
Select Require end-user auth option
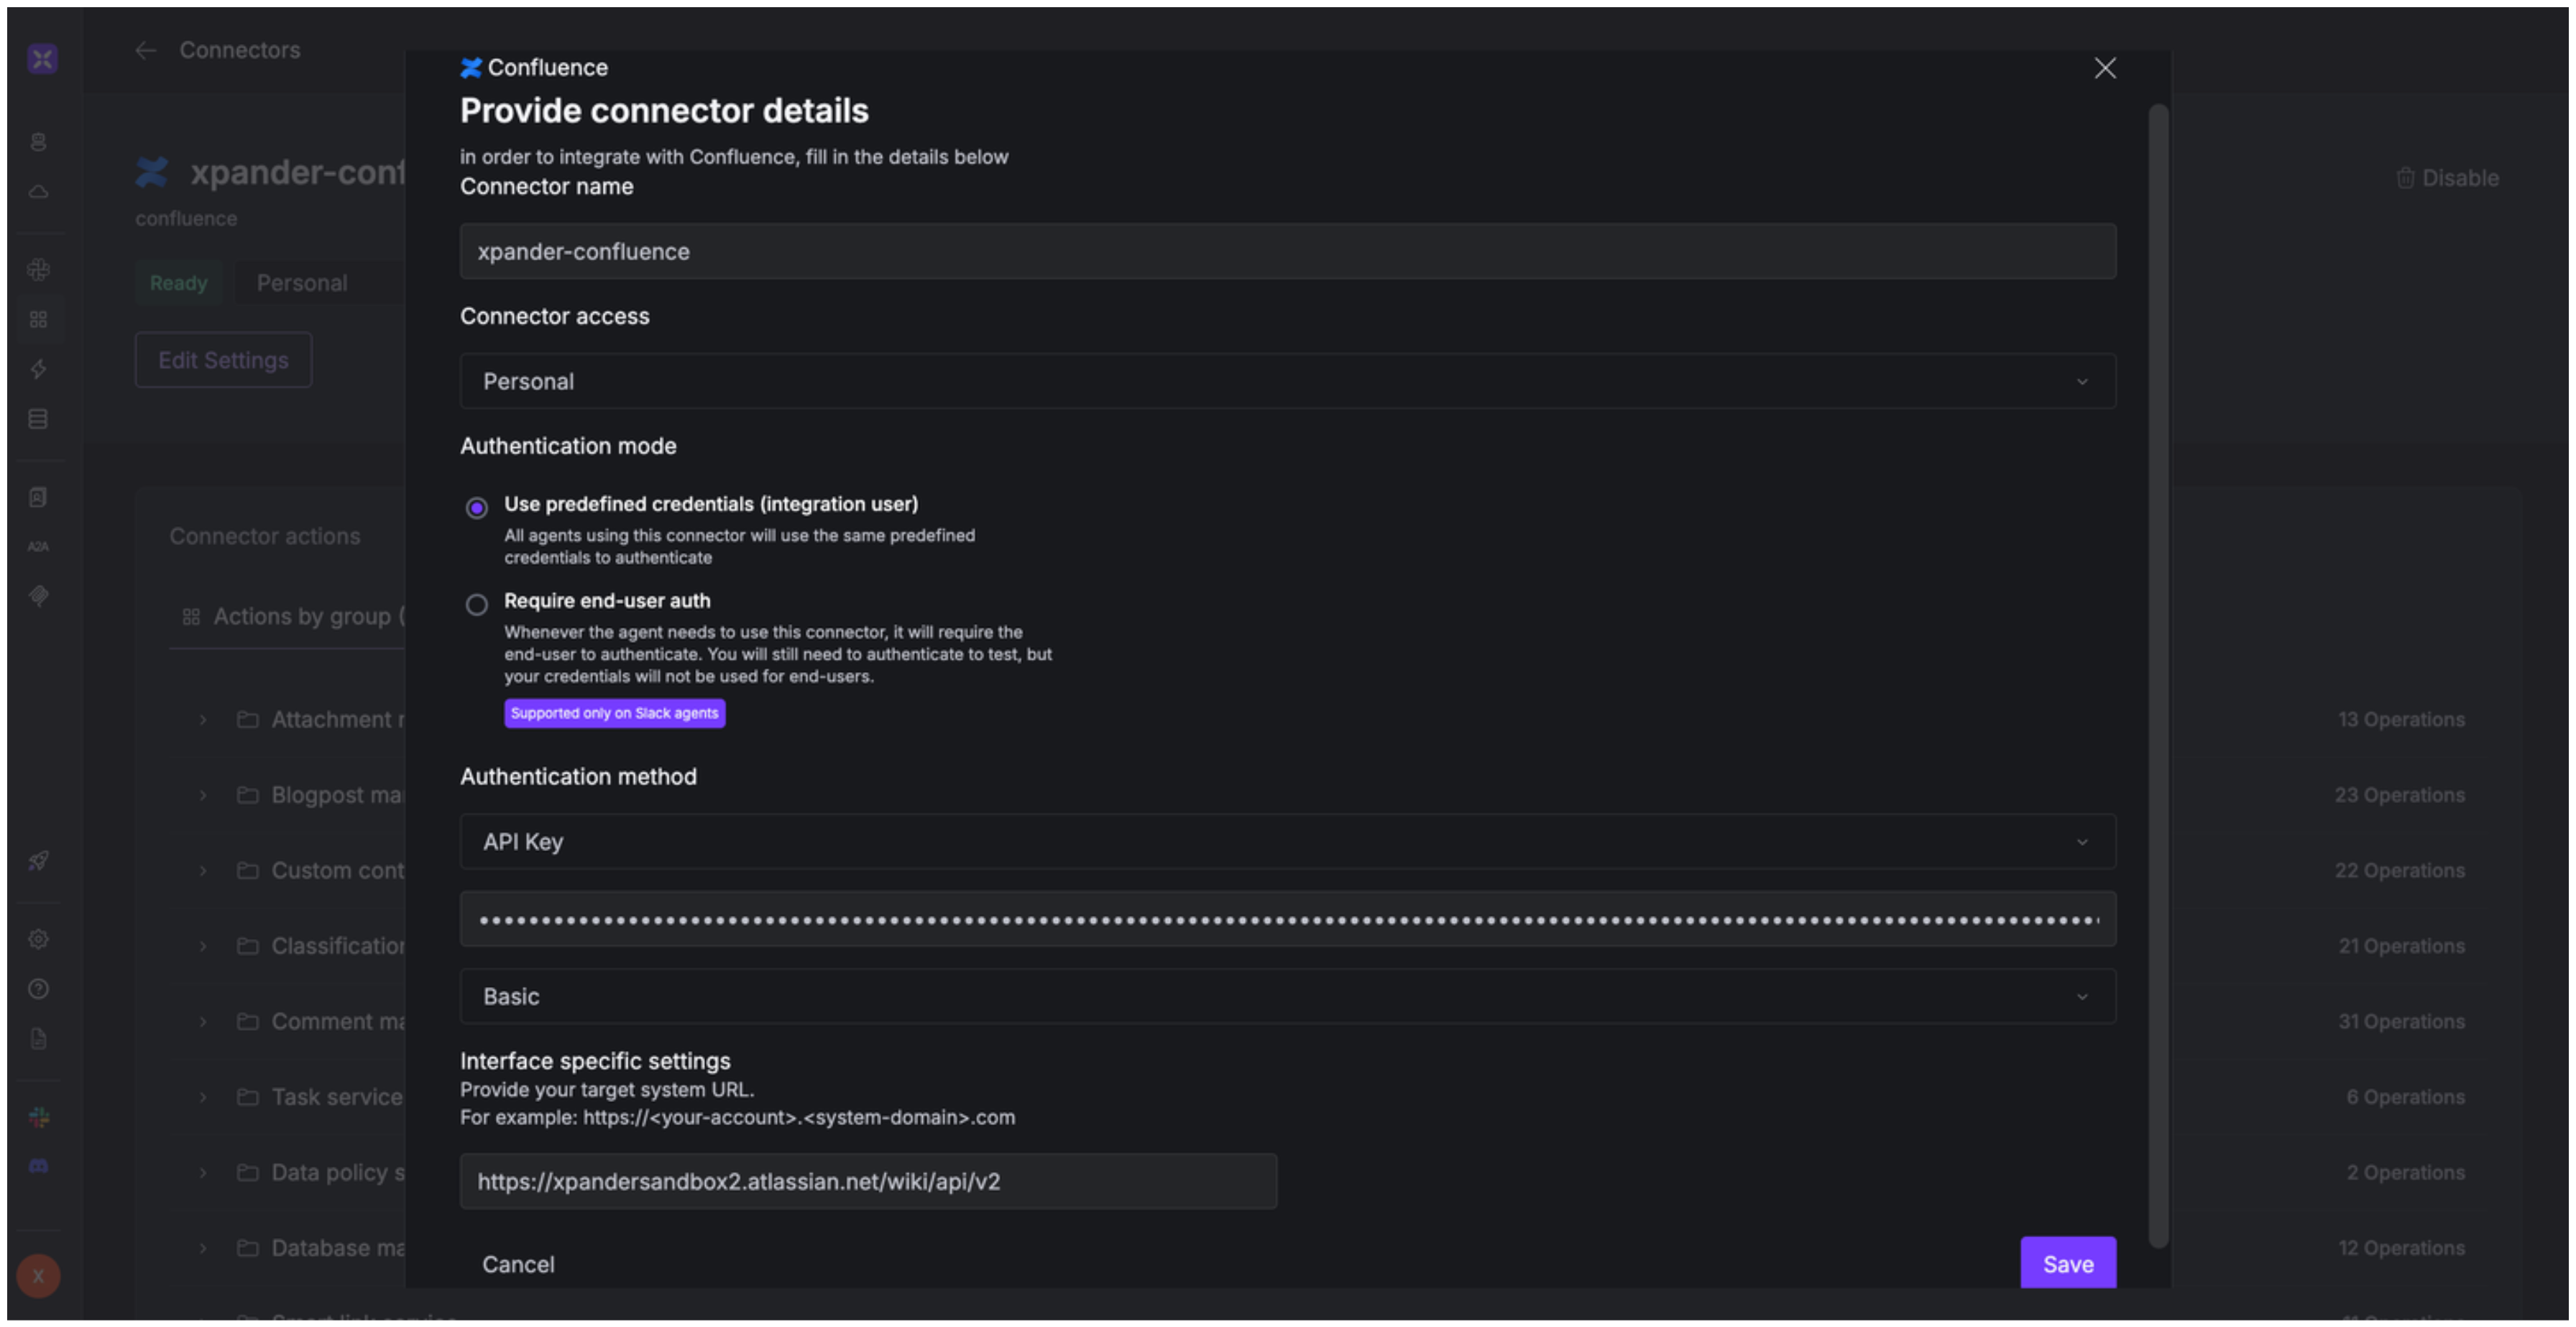[477, 604]
